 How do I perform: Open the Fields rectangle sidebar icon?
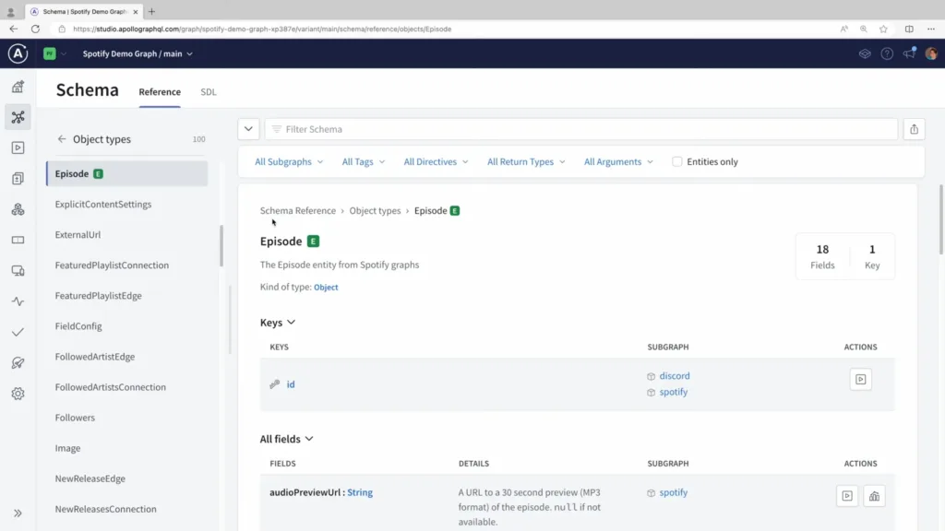(x=18, y=240)
